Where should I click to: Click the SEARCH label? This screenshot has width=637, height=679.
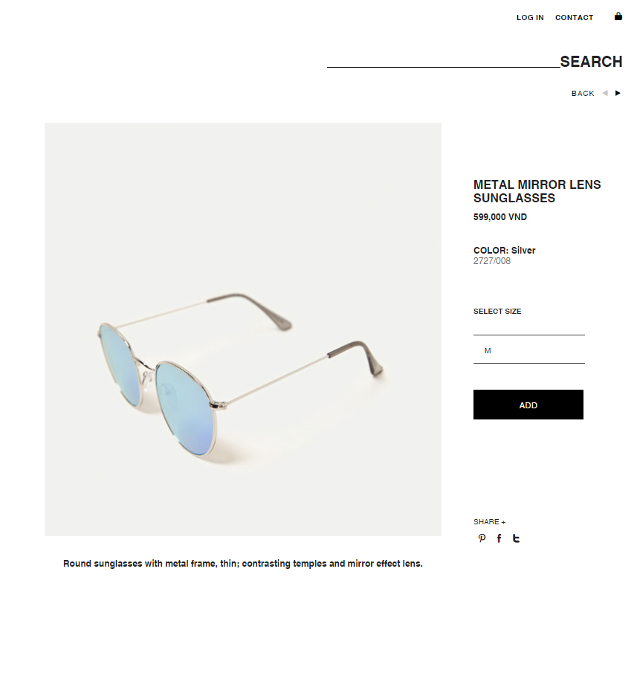(591, 62)
